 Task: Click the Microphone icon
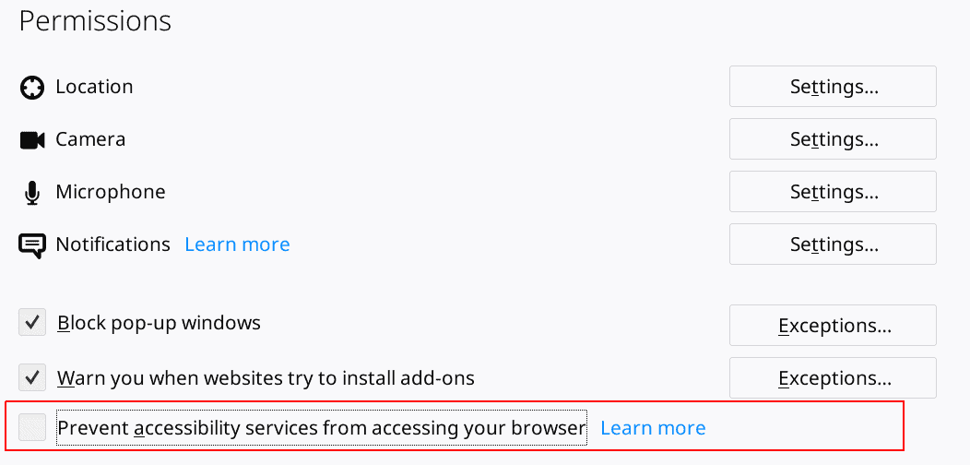[32, 193]
